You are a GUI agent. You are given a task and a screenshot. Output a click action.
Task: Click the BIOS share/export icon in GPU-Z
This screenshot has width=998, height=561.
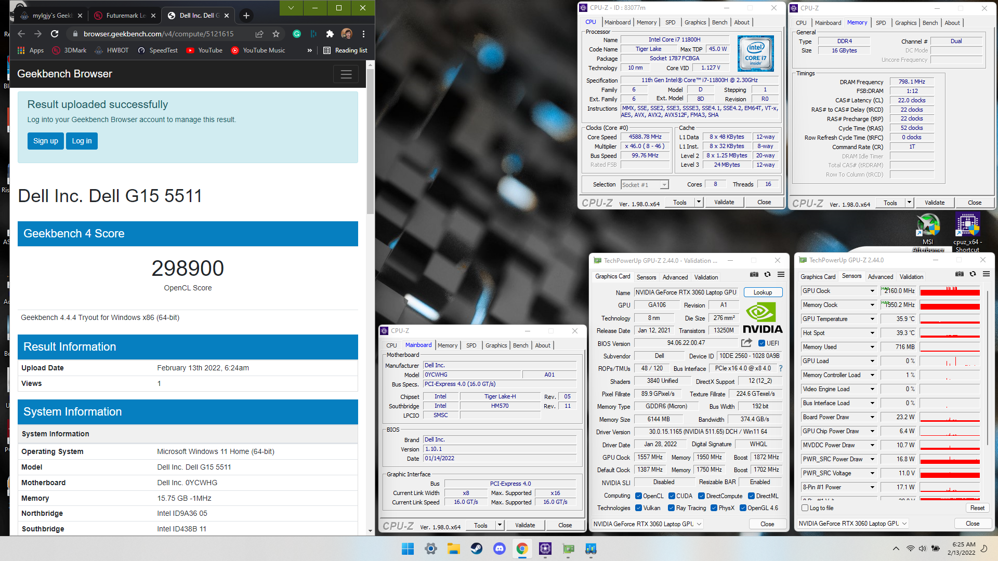[x=746, y=343]
